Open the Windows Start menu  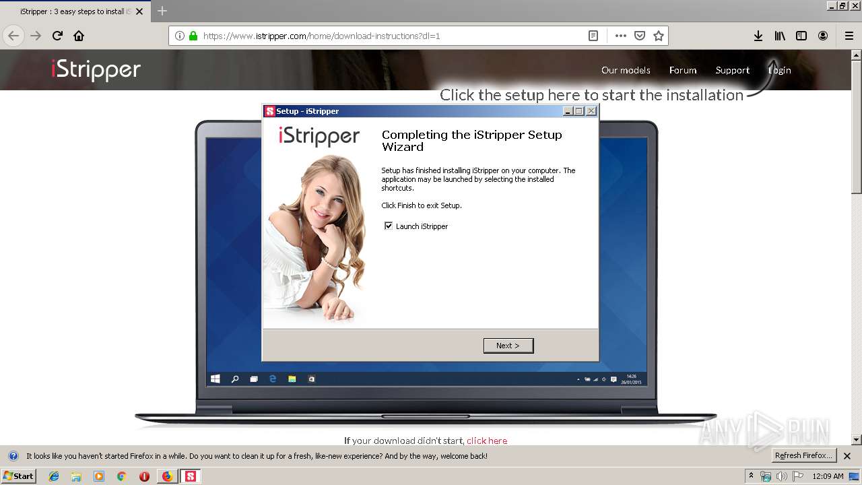click(19, 476)
